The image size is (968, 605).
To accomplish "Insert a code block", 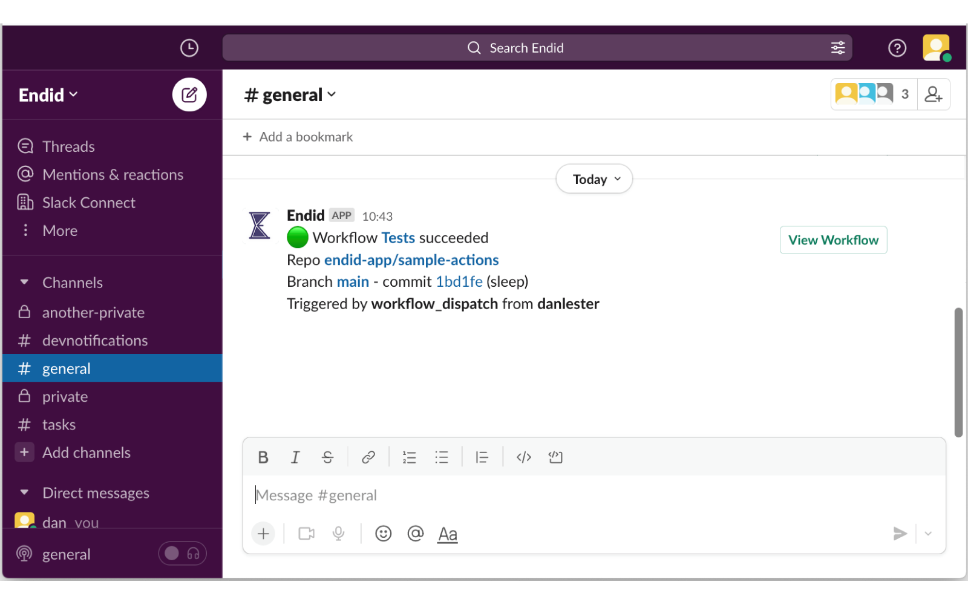I will (x=555, y=457).
